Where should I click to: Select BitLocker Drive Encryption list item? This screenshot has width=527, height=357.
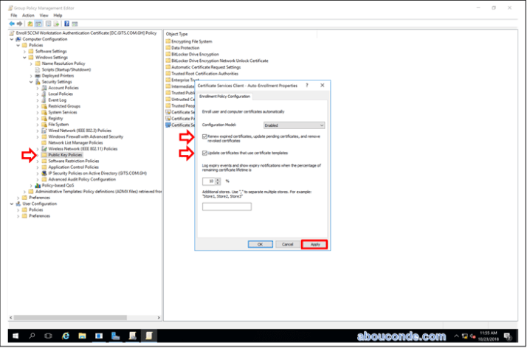click(195, 54)
